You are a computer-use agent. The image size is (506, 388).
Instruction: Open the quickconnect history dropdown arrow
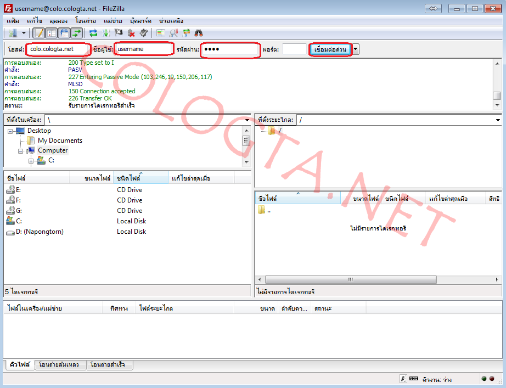[356, 49]
